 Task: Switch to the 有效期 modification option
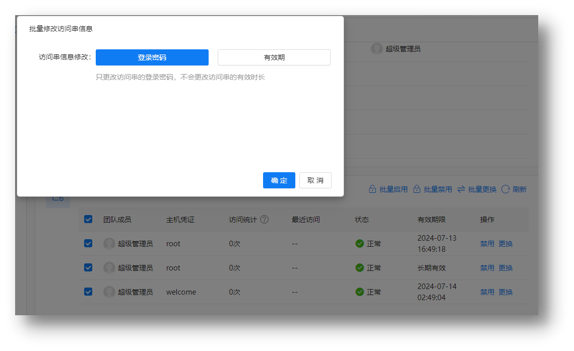[x=274, y=57]
